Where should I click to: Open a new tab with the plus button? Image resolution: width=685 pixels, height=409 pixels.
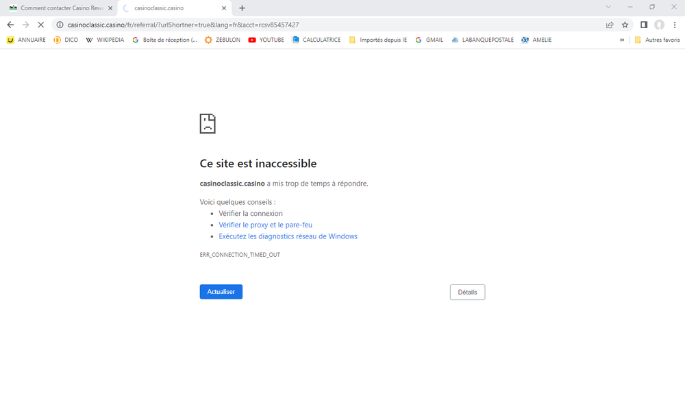click(242, 8)
